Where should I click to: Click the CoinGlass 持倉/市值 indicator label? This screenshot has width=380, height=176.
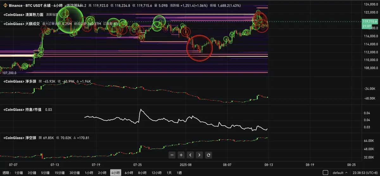[22, 110]
